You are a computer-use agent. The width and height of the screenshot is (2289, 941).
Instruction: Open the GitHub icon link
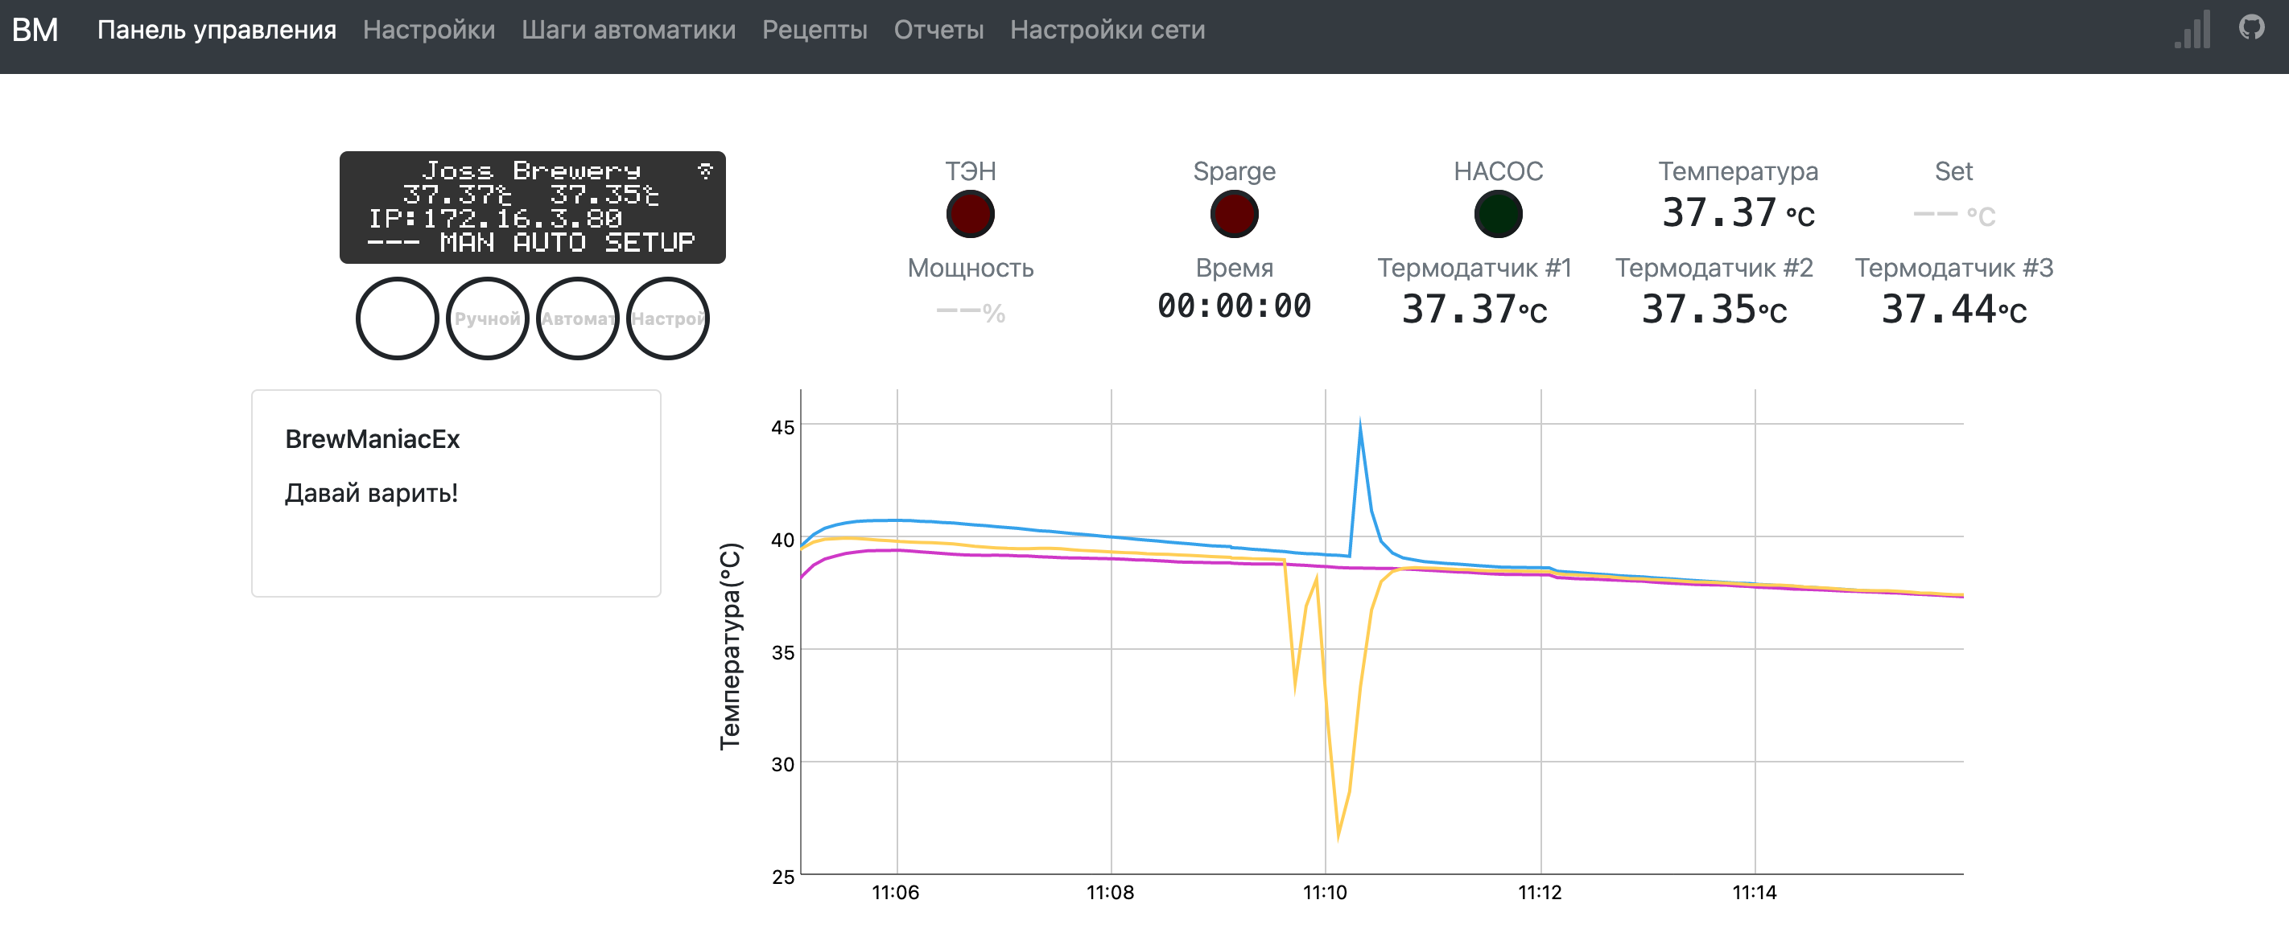click(2252, 27)
